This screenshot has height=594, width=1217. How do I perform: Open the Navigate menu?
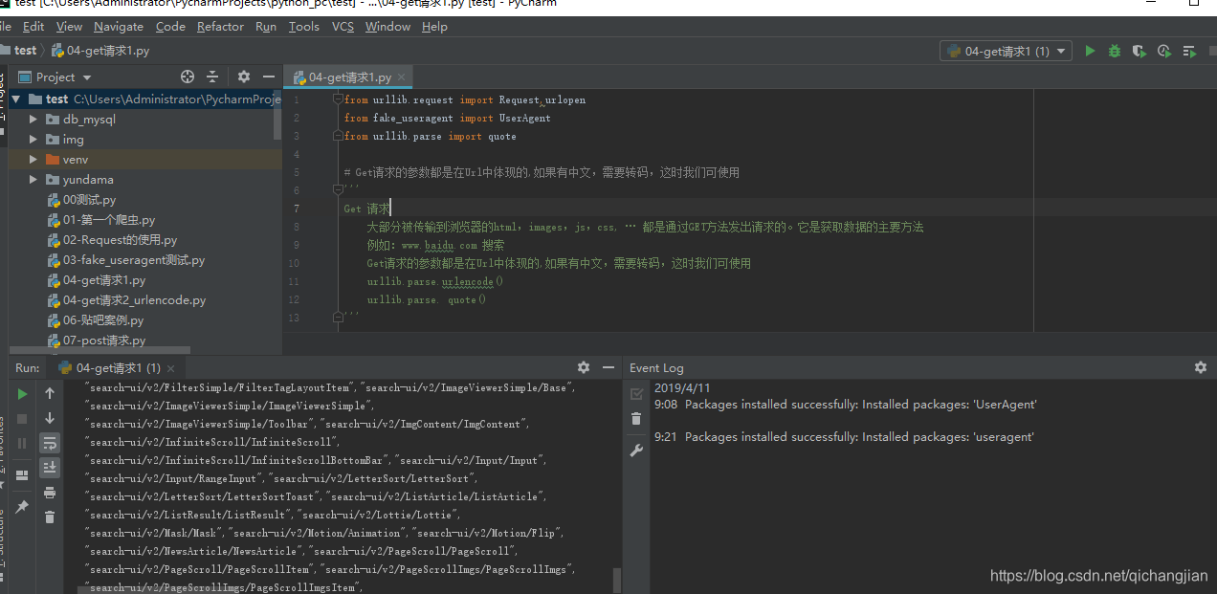[119, 27]
